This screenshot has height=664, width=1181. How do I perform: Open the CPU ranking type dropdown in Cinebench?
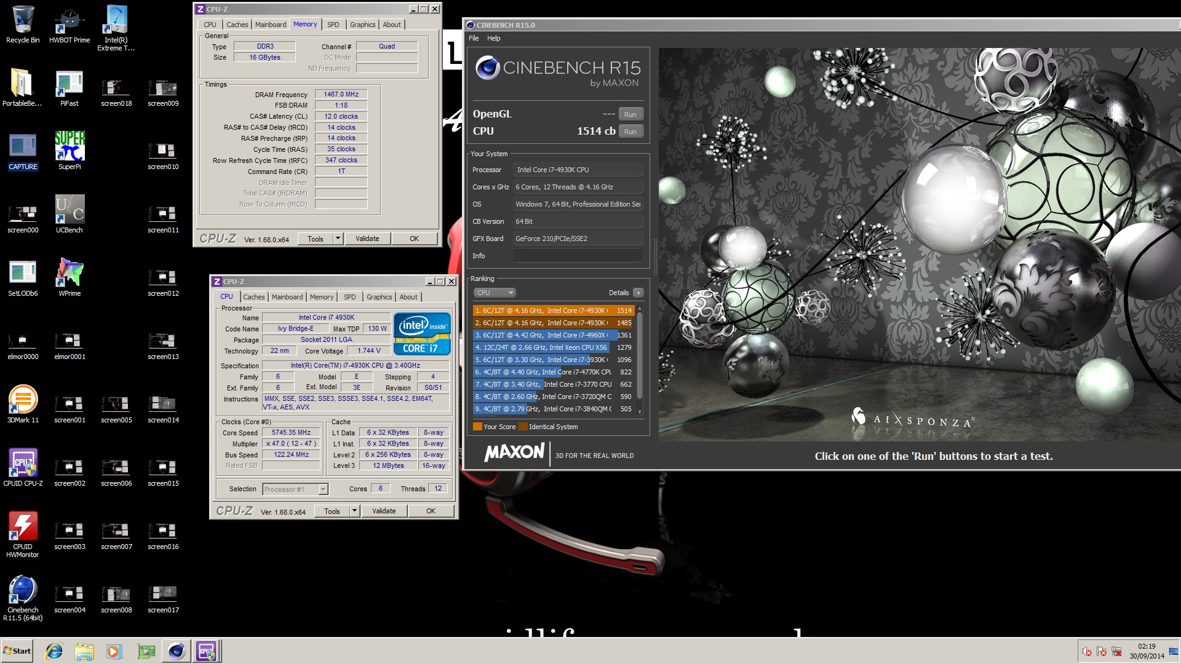click(495, 293)
